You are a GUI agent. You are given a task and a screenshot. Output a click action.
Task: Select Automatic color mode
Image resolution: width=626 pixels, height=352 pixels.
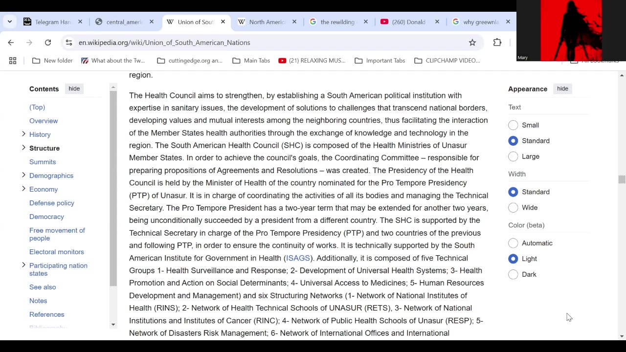pos(513,243)
